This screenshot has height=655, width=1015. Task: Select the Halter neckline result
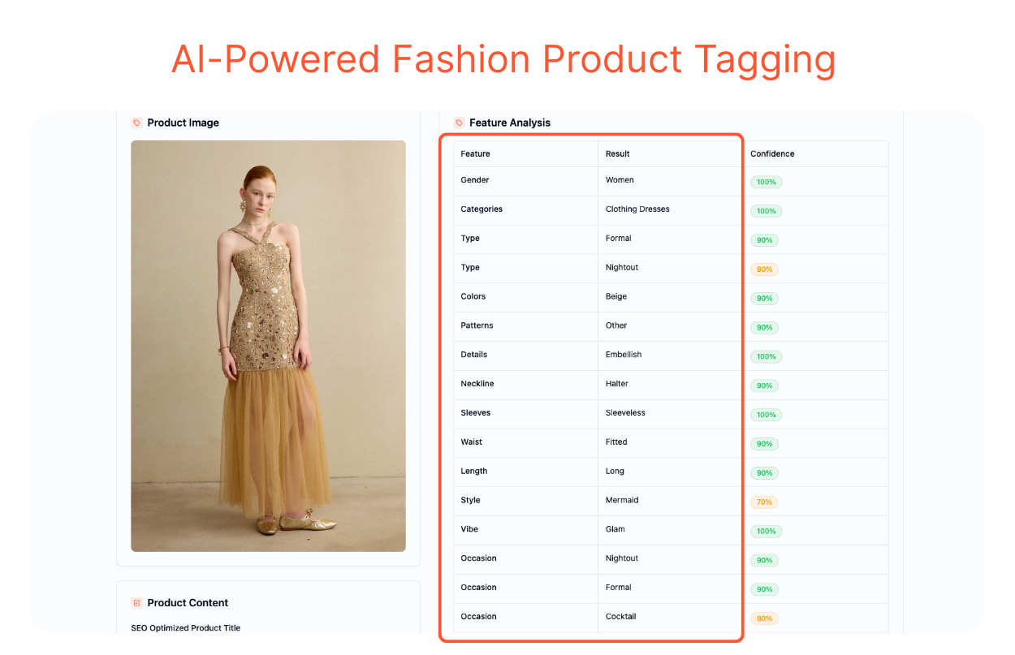(617, 384)
